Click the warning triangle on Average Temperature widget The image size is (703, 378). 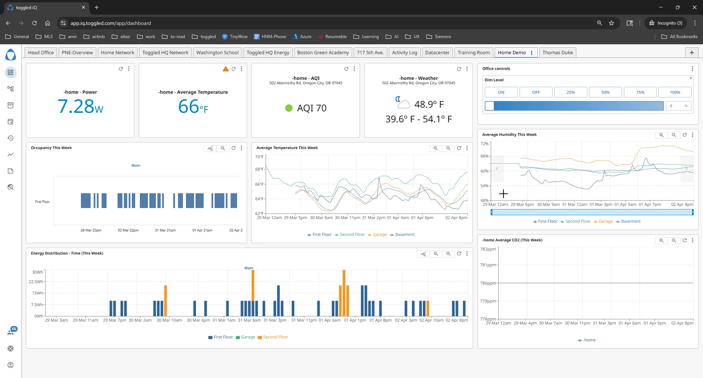pyautogui.click(x=226, y=69)
